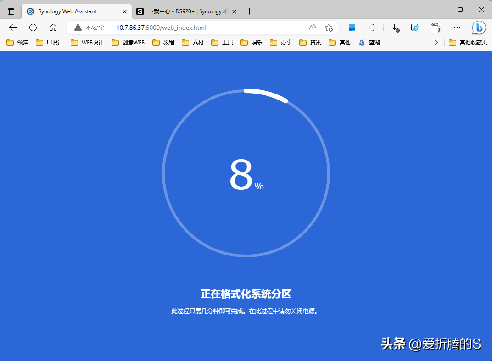This screenshot has height=361, width=492.
Task: Open a new browser tab
Action: click(x=249, y=11)
